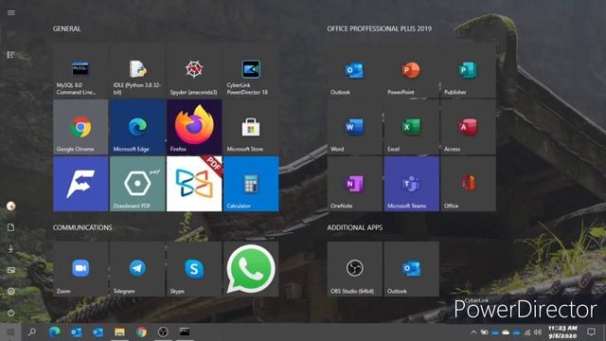Viewport: 606px width, 341px height.
Task: Switch to the All apps list view
Action: [10, 55]
